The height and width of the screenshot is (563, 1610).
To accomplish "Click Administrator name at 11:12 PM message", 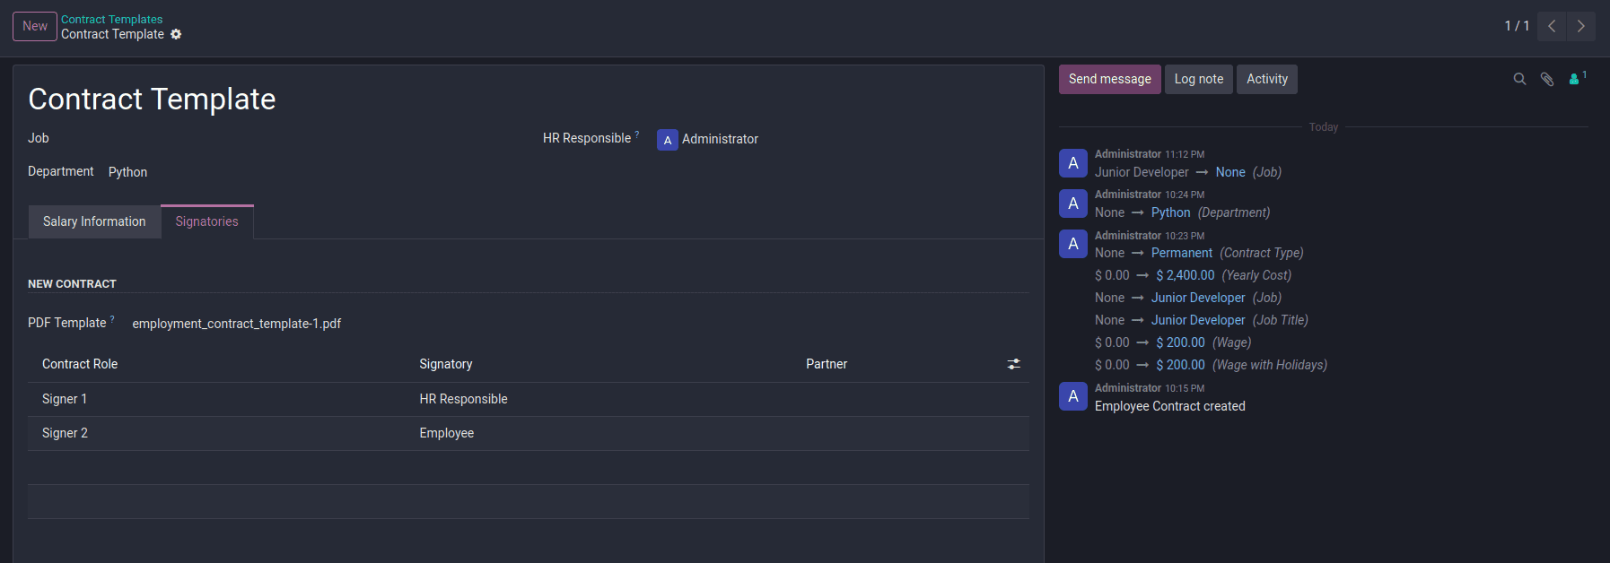I will (x=1128, y=154).
